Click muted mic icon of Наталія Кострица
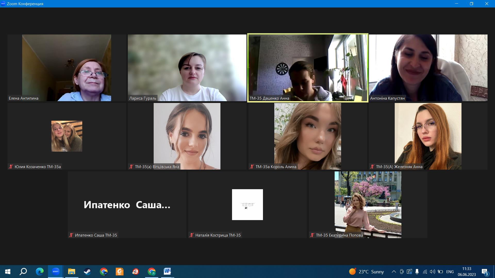The height and width of the screenshot is (278, 495). click(x=192, y=235)
